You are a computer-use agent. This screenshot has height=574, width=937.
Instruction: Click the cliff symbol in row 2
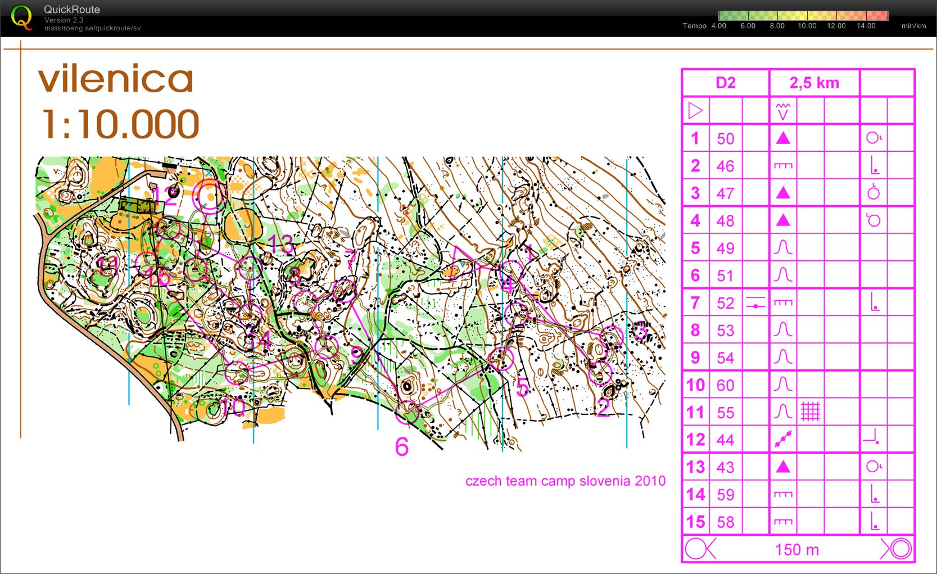click(x=783, y=166)
